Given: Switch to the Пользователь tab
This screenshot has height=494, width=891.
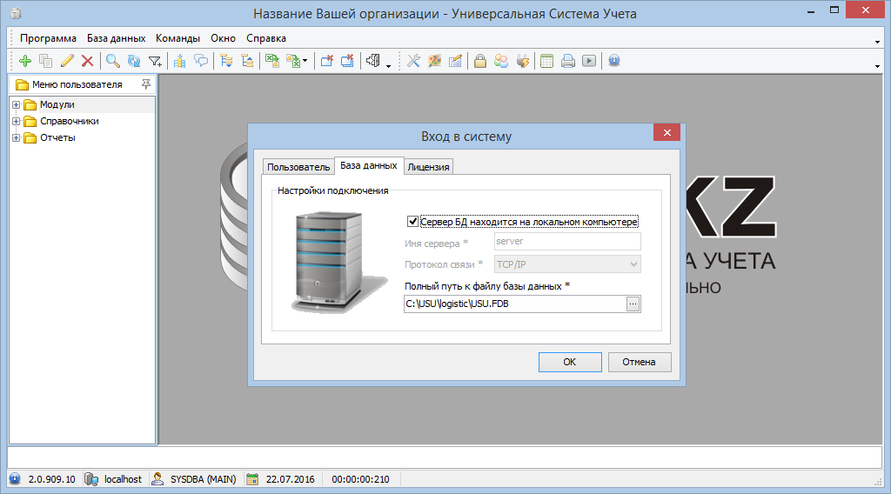Looking at the screenshot, I should pyautogui.click(x=298, y=167).
